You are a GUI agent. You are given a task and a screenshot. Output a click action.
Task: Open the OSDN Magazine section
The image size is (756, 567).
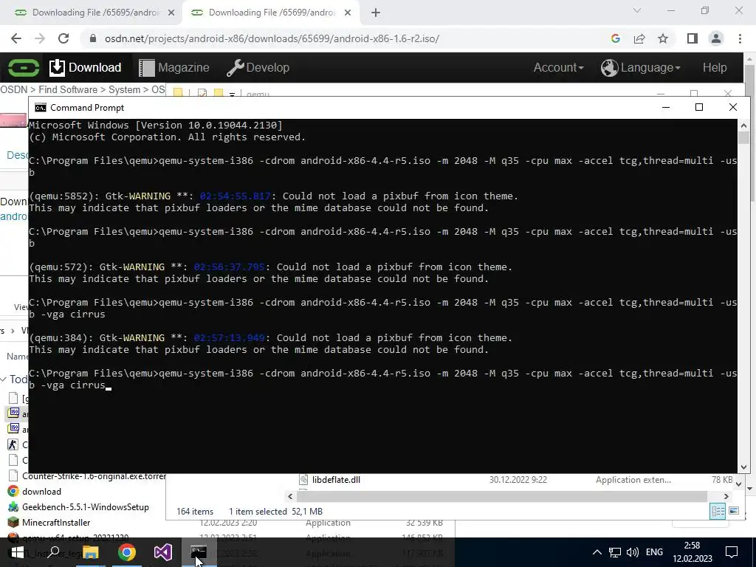coord(174,67)
